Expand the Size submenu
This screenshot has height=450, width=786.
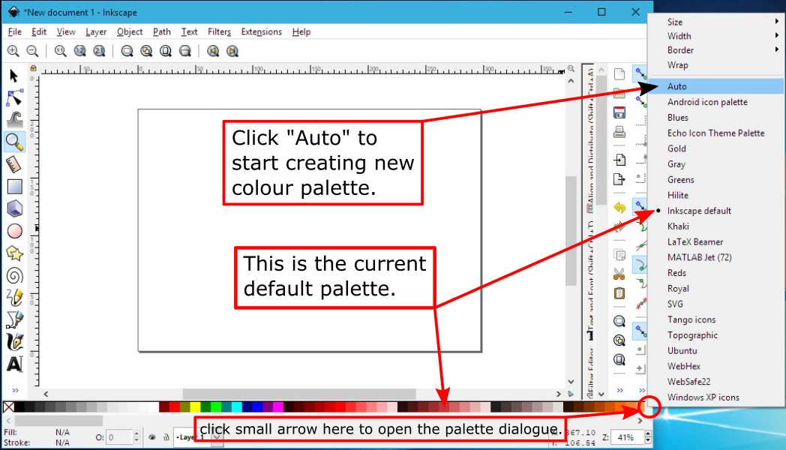pyautogui.click(x=715, y=22)
